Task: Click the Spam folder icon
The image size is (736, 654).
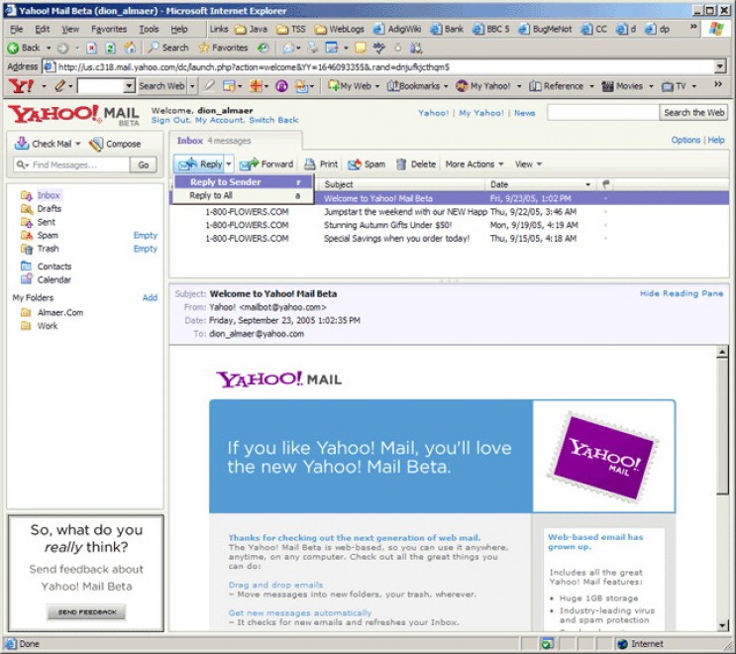Action: click(x=27, y=235)
